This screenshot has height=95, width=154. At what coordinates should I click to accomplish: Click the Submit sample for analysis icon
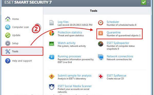[52, 76]
